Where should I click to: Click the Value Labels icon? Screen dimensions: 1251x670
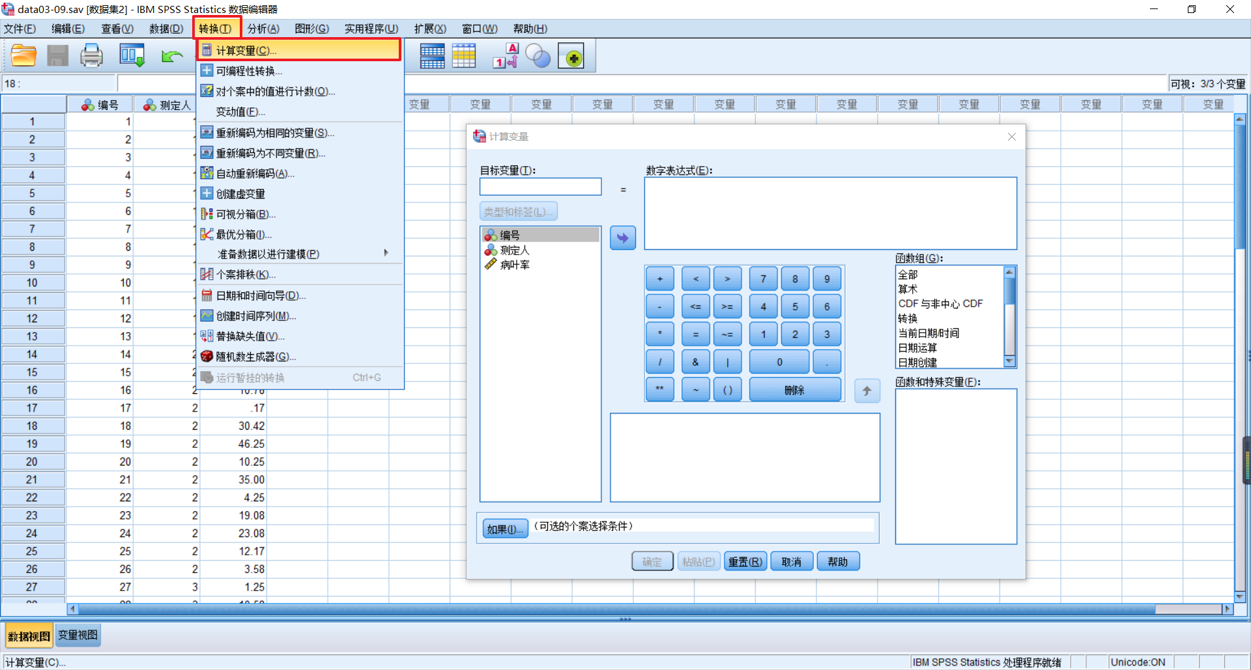[x=506, y=56]
